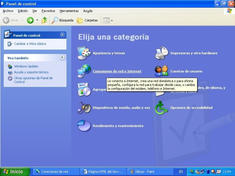Click the monitor icon beside the tray clock
Viewport: 235px width, 176px height.
point(218,172)
